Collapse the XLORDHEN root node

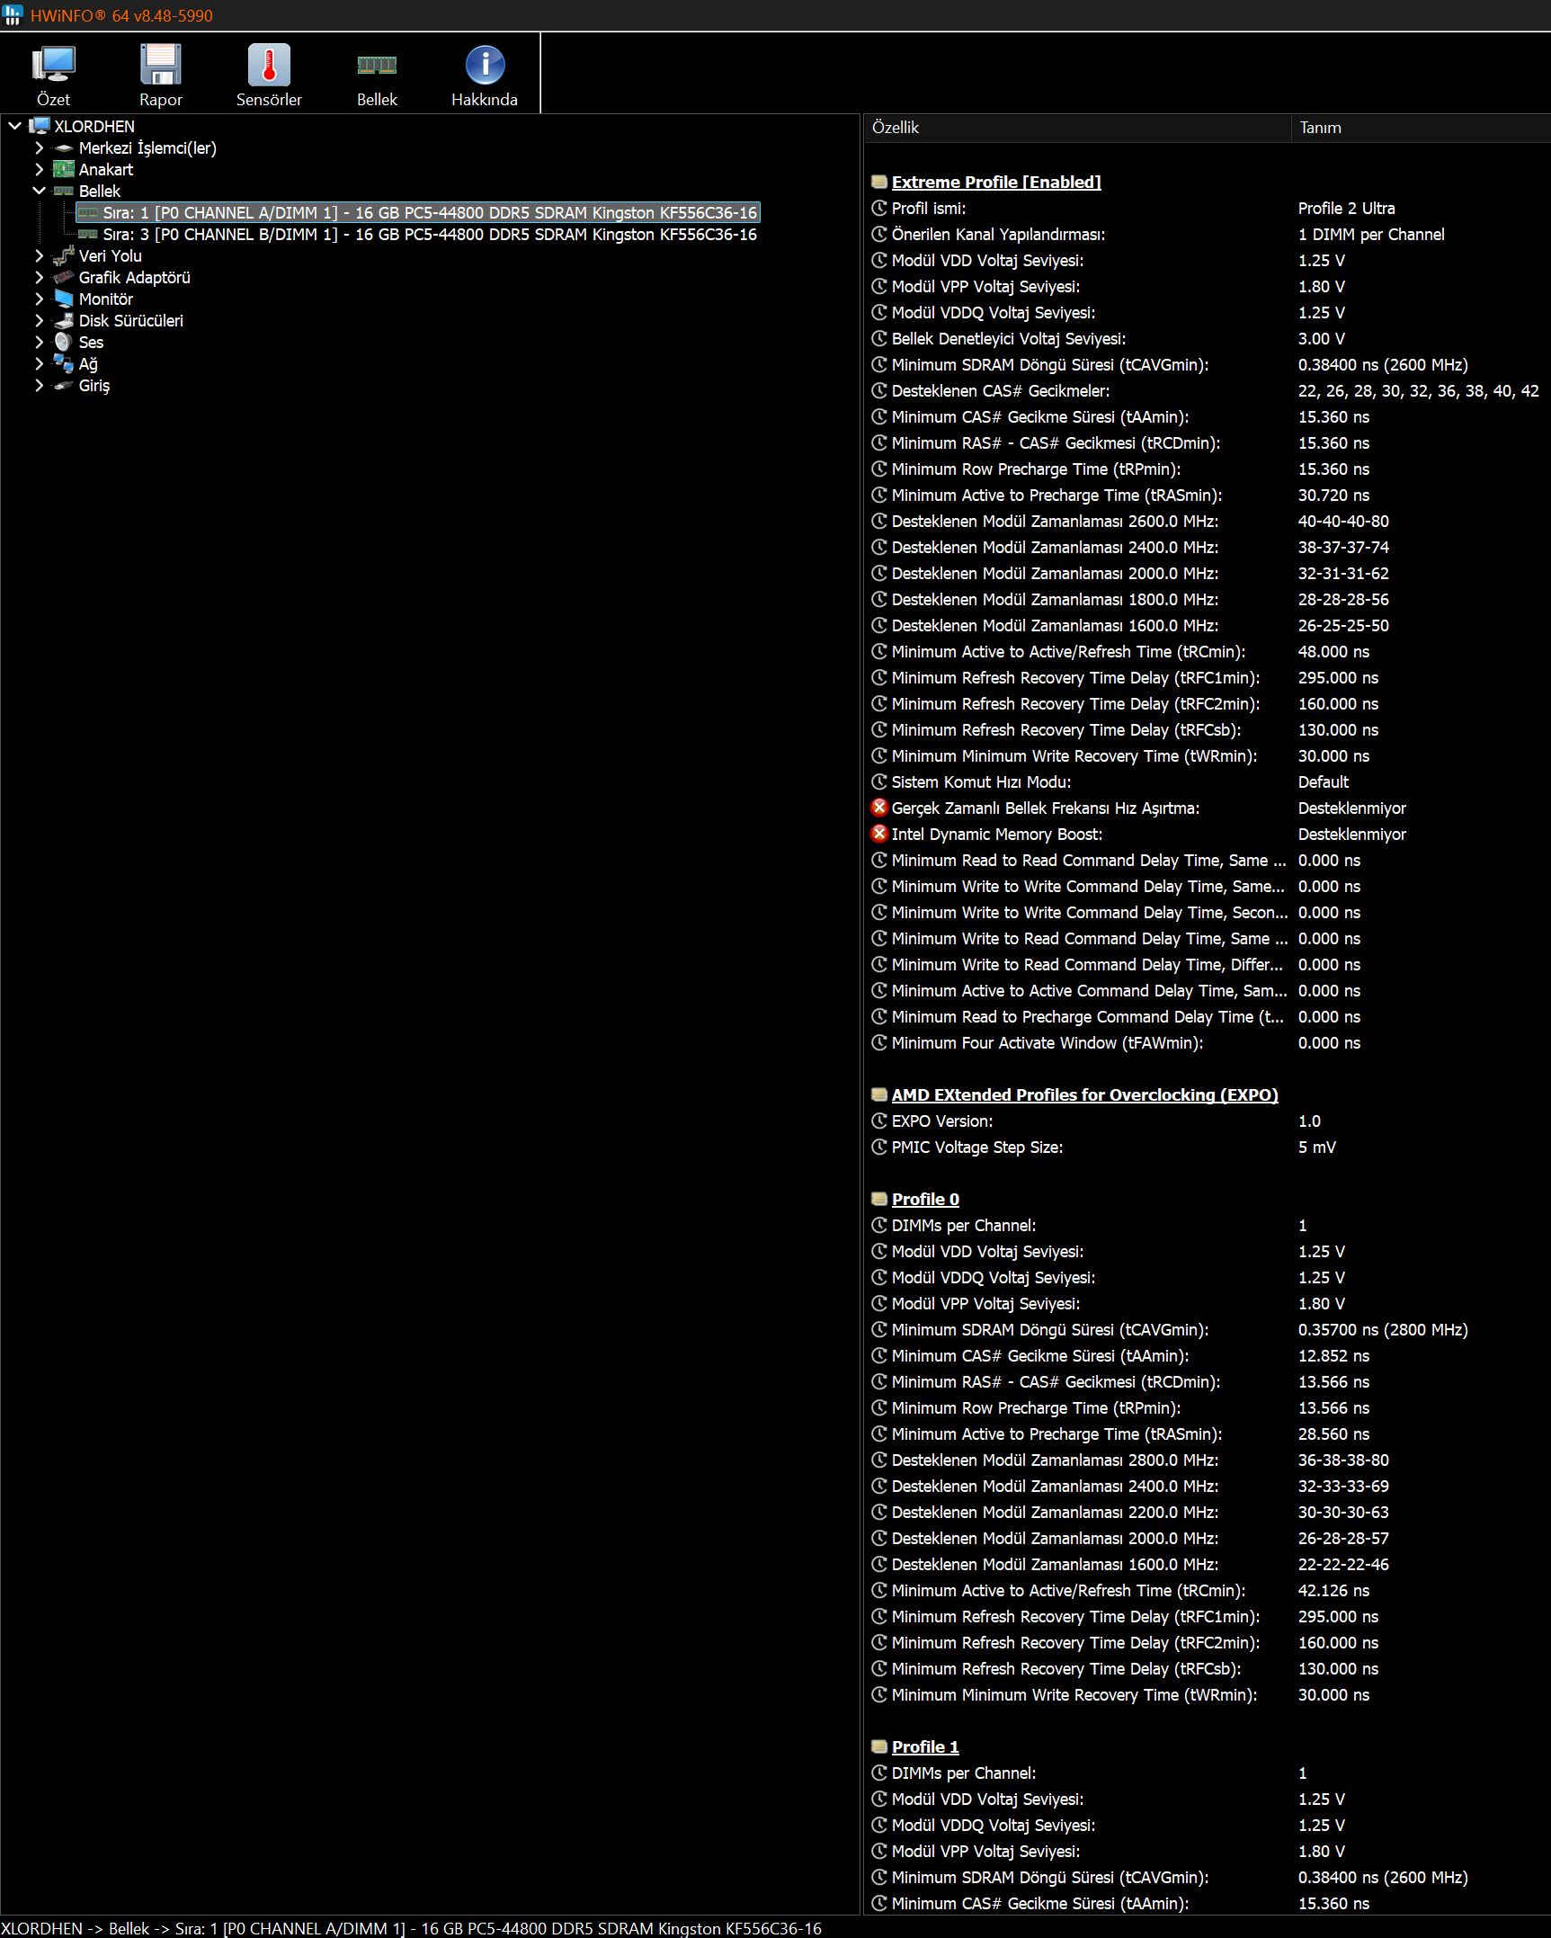click(x=15, y=127)
